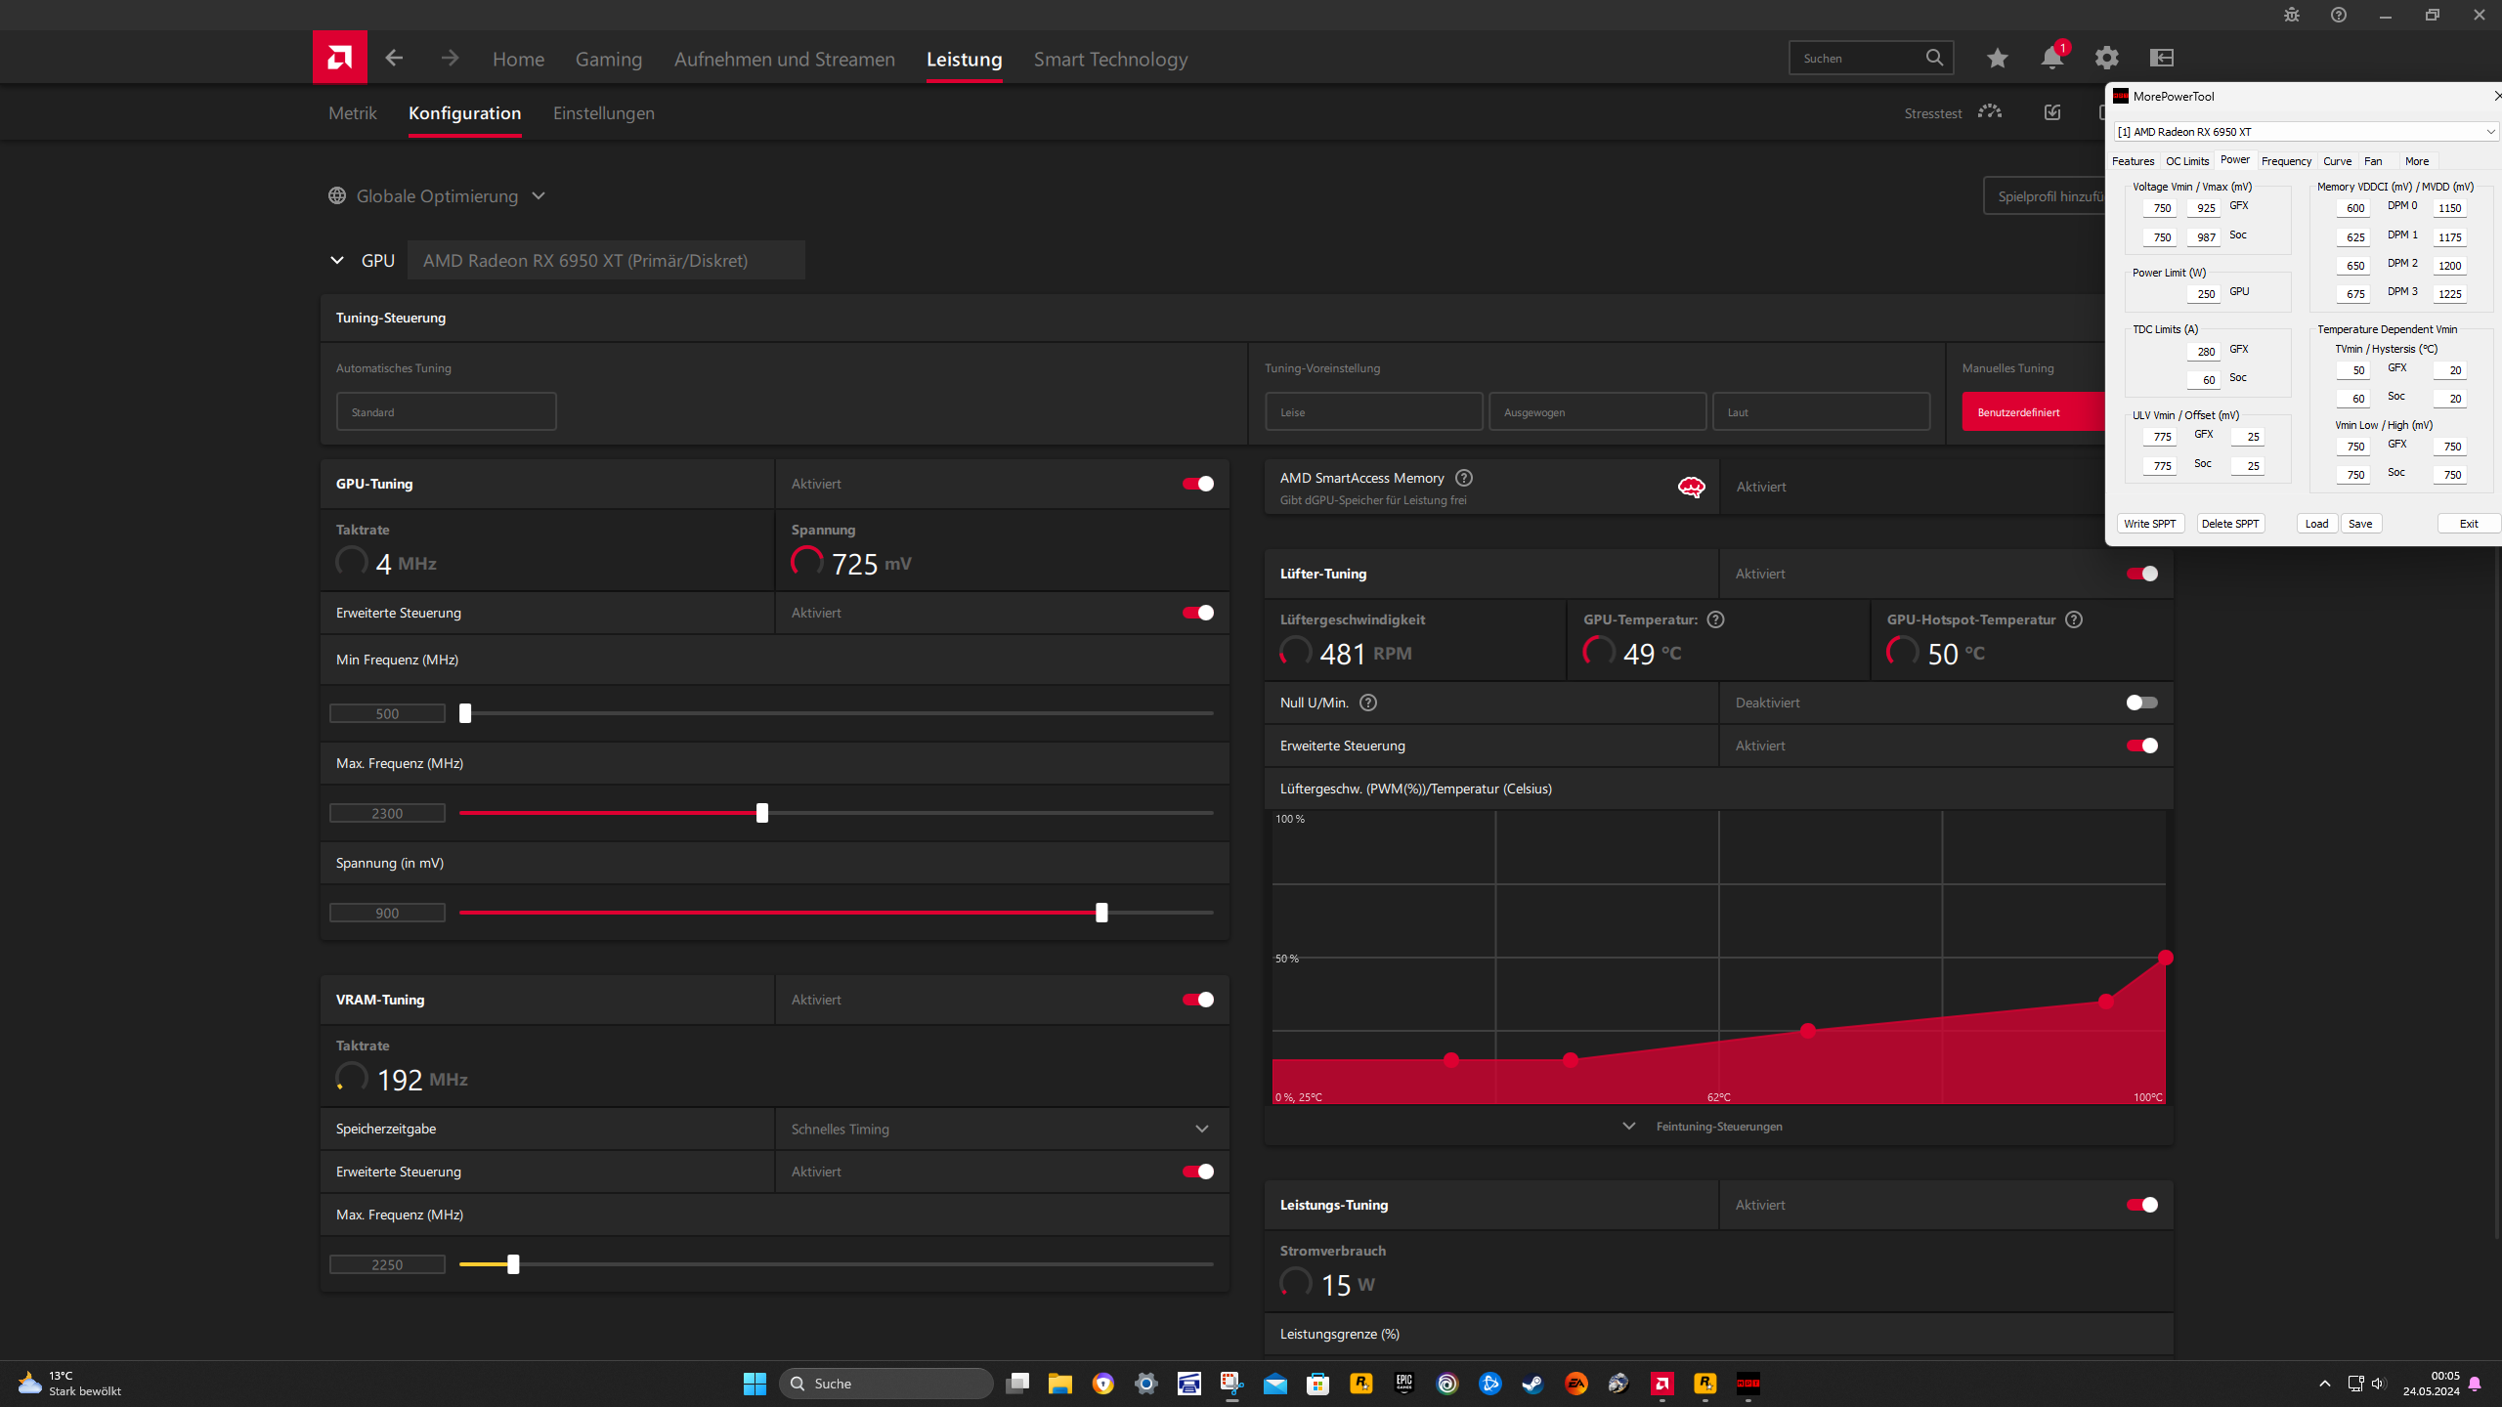This screenshot has width=2502, height=1407.
Task: Click the Write SPPT button
Action: click(2149, 524)
